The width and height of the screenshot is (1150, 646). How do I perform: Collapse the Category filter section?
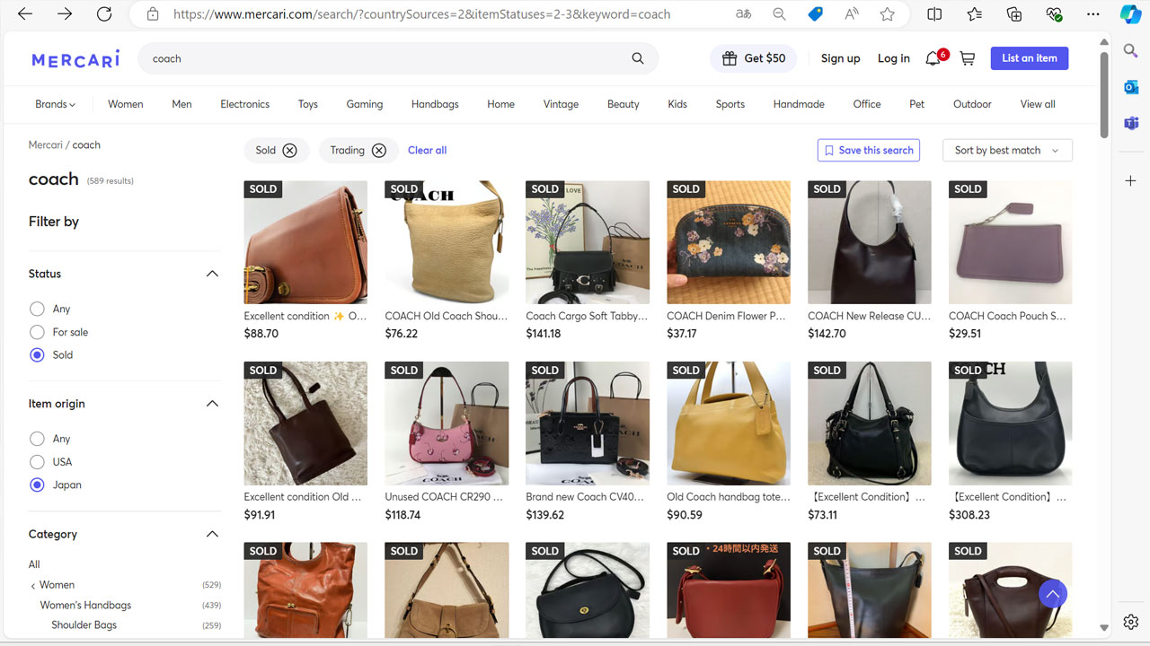(x=212, y=534)
